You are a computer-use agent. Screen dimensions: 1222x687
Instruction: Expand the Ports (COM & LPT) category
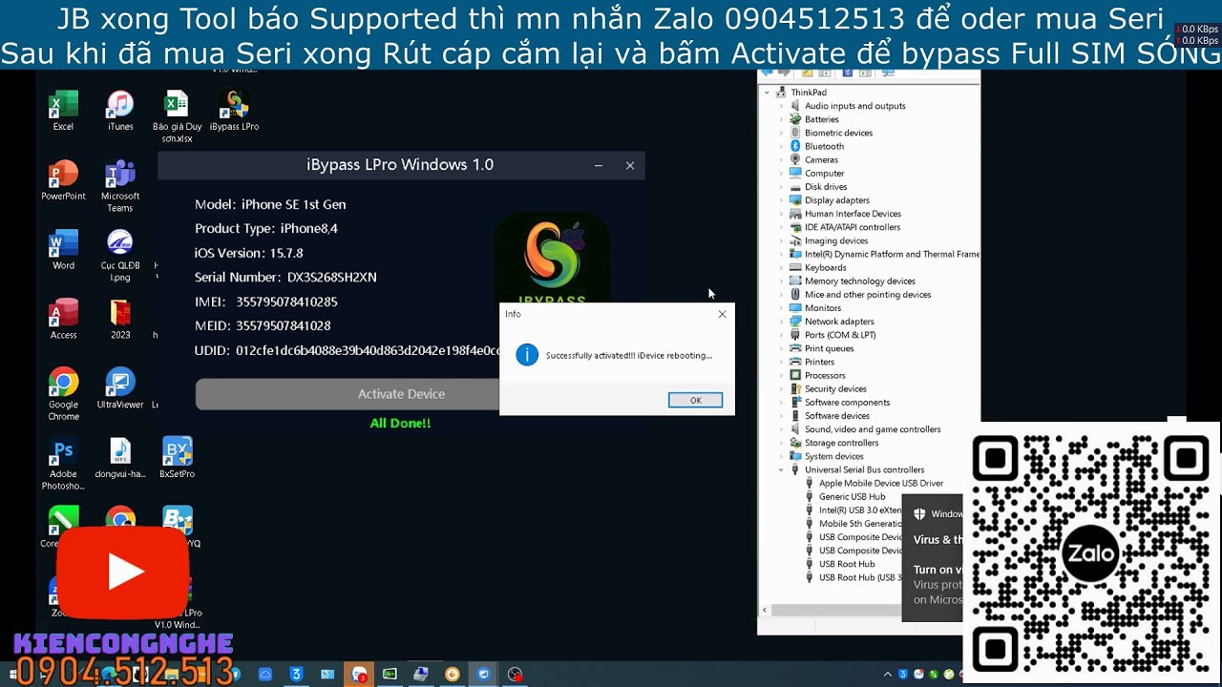(781, 335)
